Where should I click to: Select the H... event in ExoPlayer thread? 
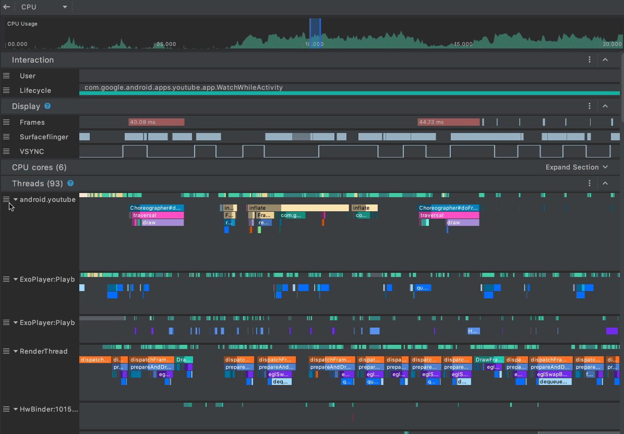[x=474, y=331]
